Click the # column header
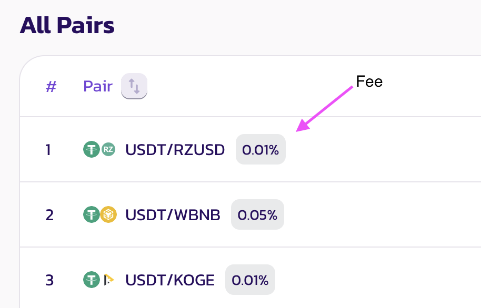The height and width of the screenshot is (308, 481). [x=51, y=86]
